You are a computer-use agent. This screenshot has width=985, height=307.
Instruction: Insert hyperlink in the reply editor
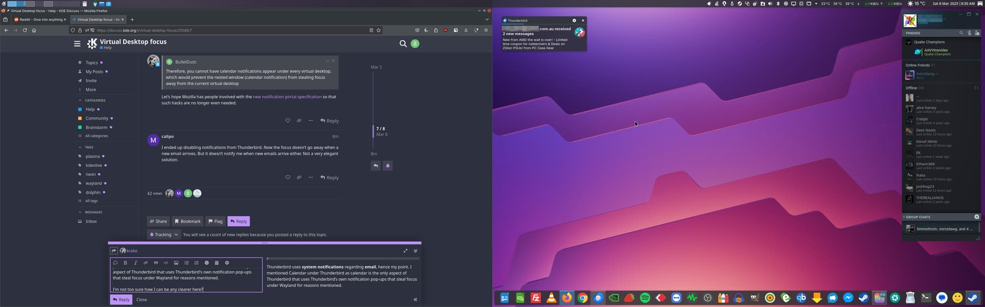[x=146, y=263]
